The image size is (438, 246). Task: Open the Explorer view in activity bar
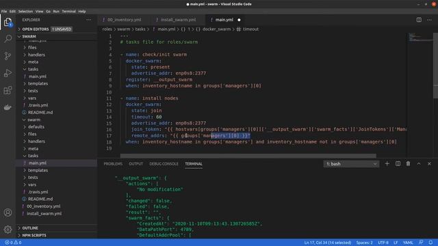pyautogui.click(x=8, y=22)
